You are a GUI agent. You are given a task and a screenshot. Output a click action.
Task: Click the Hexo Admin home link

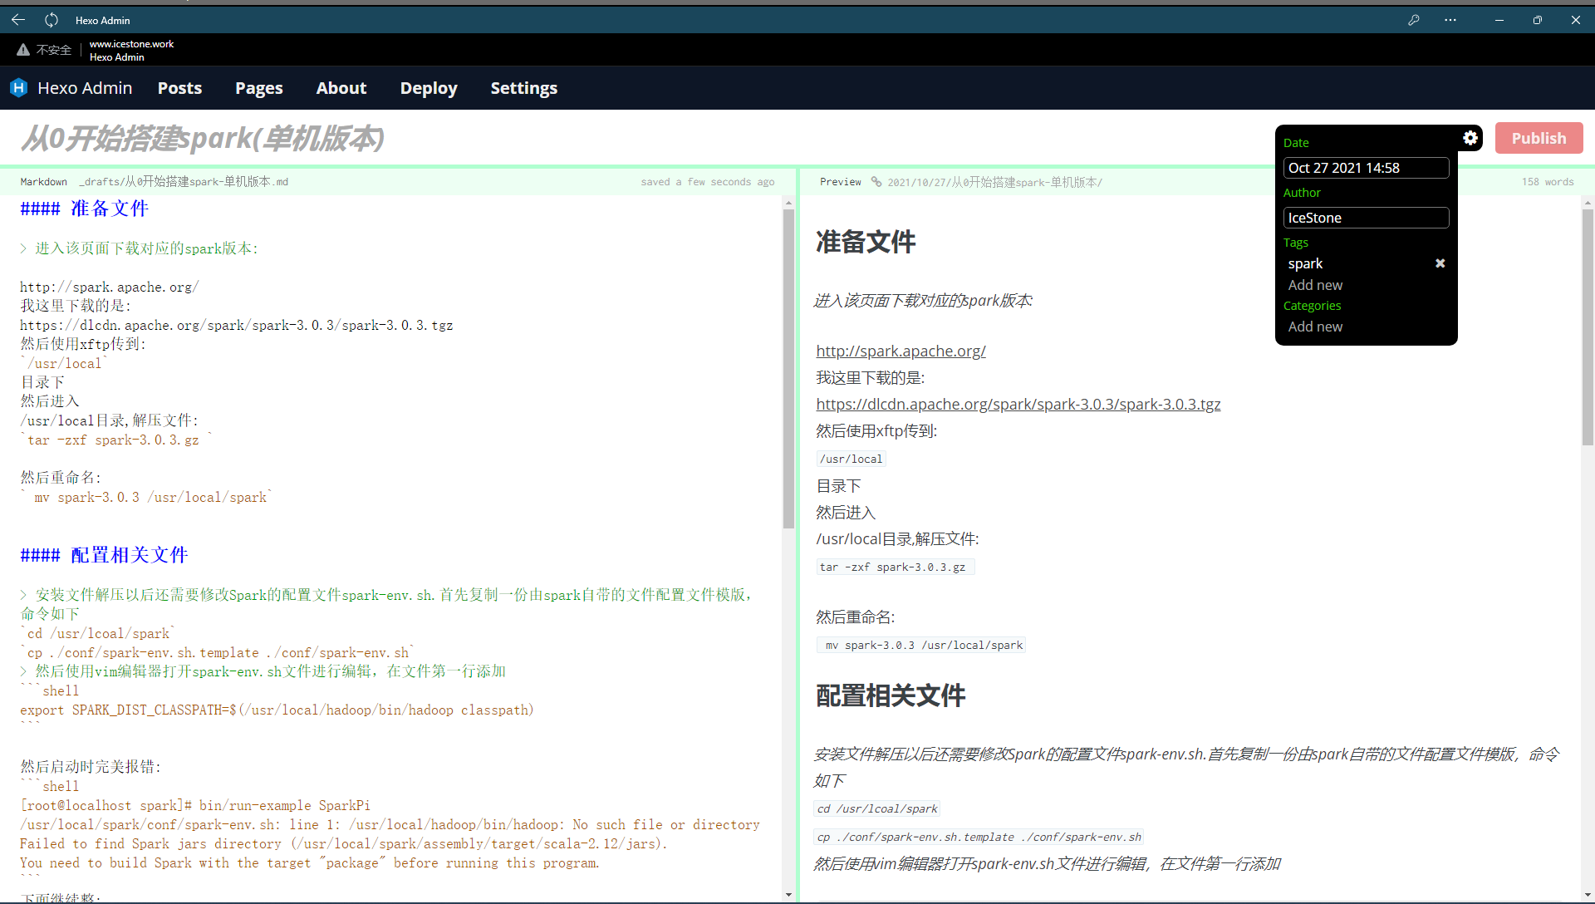pyautogui.click(x=85, y=88)
